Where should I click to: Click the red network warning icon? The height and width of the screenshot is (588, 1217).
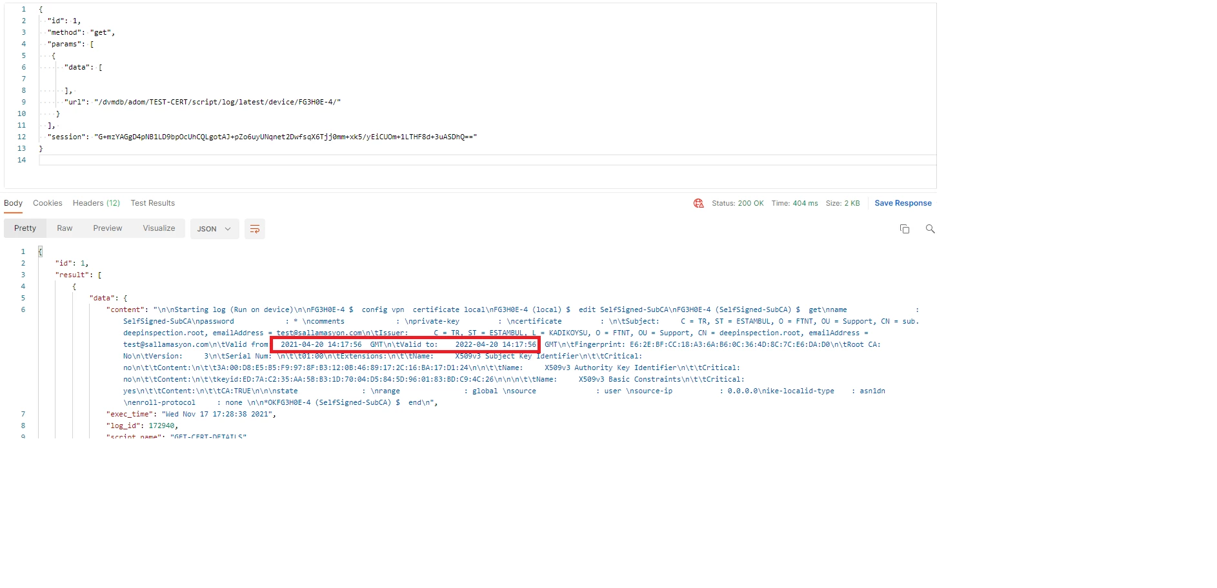pyautogui.click(x=699, y=202)
